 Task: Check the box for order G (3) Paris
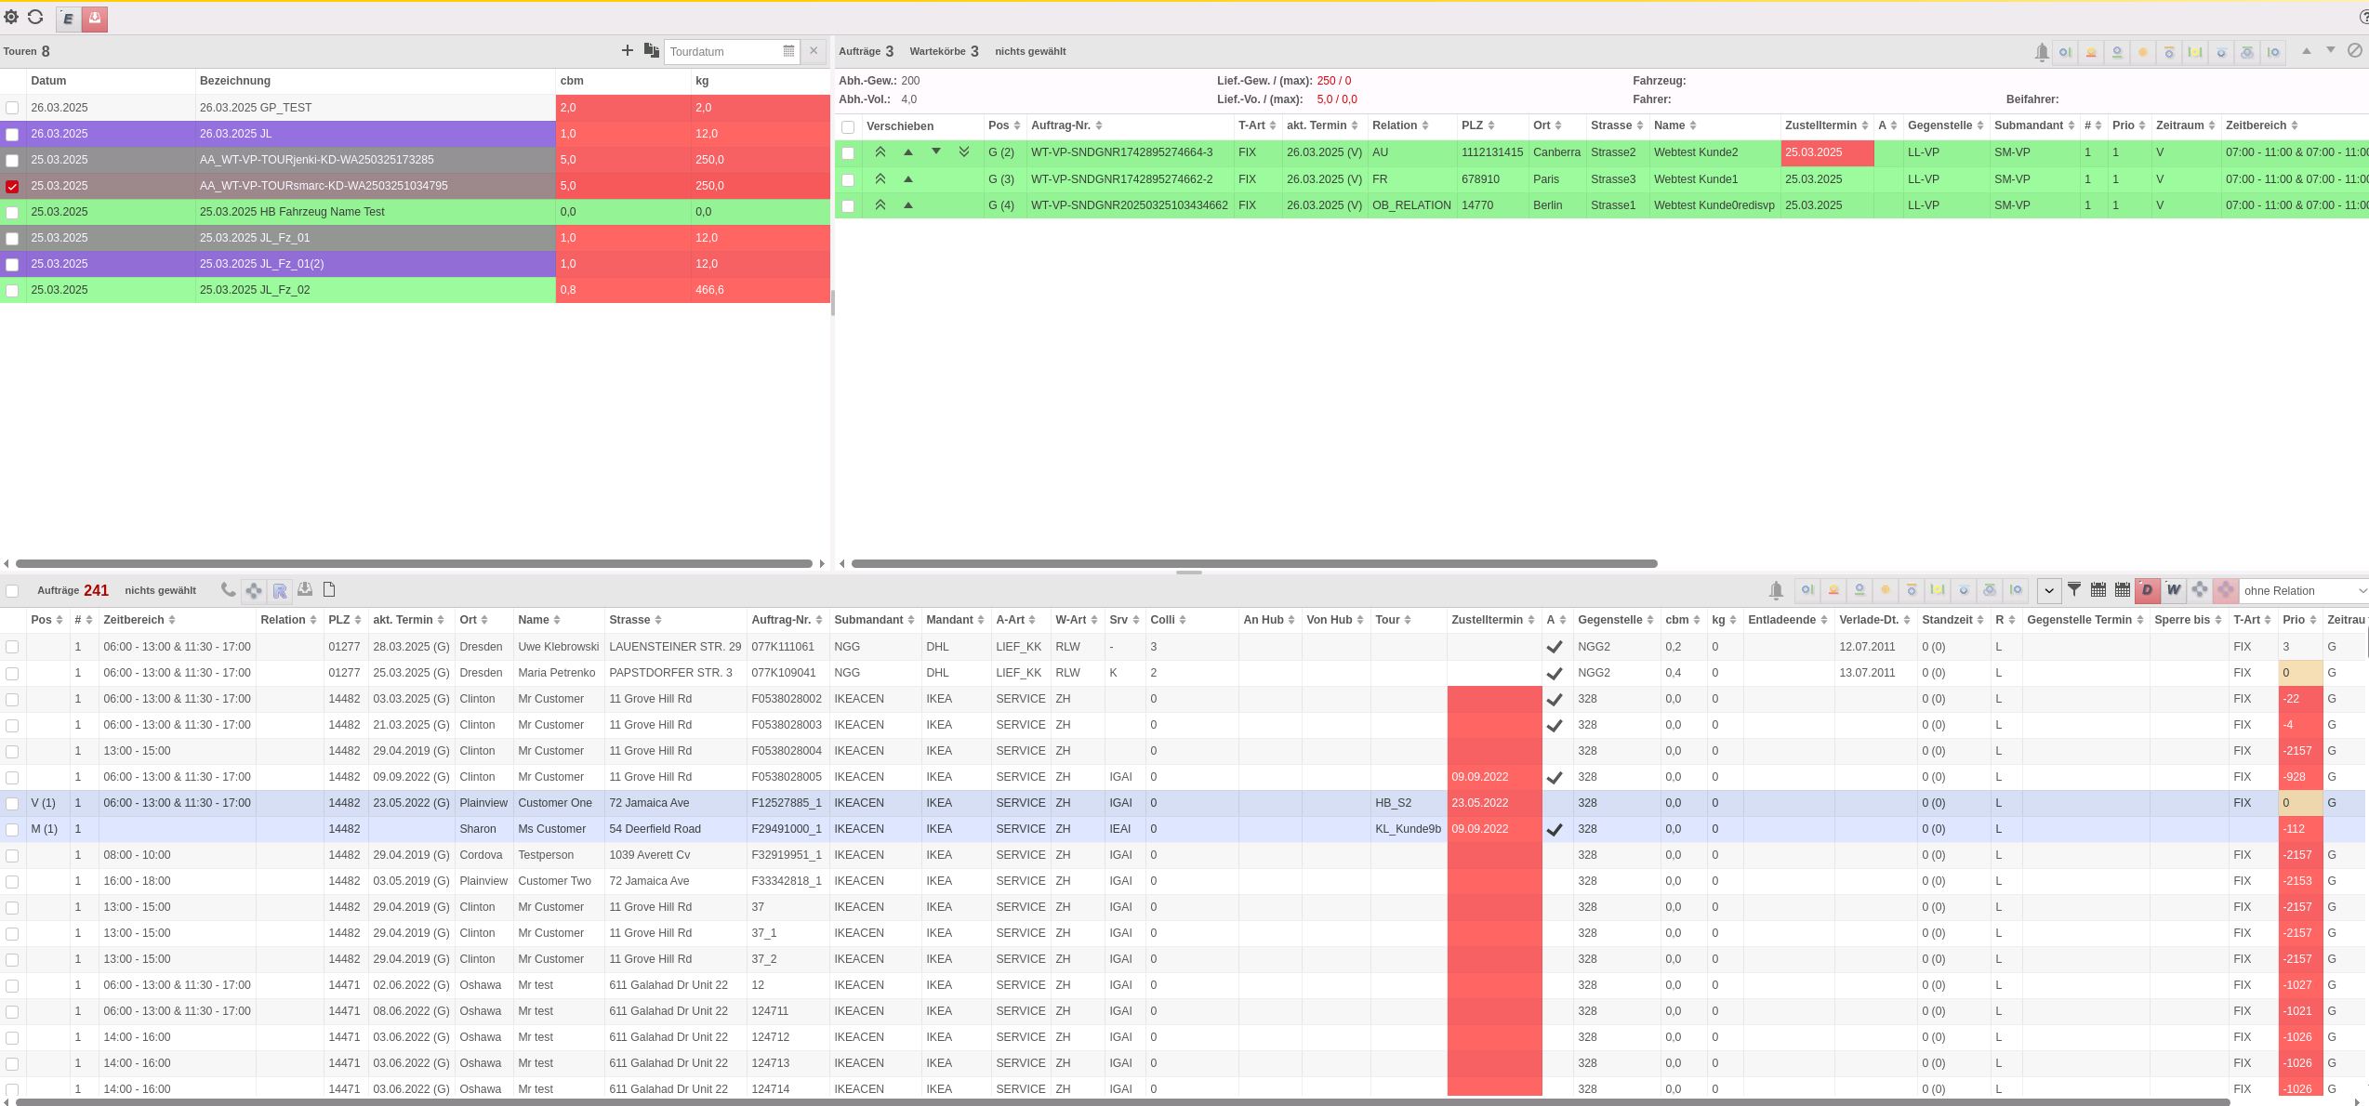tap(848, 179)
